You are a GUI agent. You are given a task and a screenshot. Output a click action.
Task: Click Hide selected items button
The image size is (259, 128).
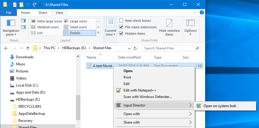coord(169,28)
